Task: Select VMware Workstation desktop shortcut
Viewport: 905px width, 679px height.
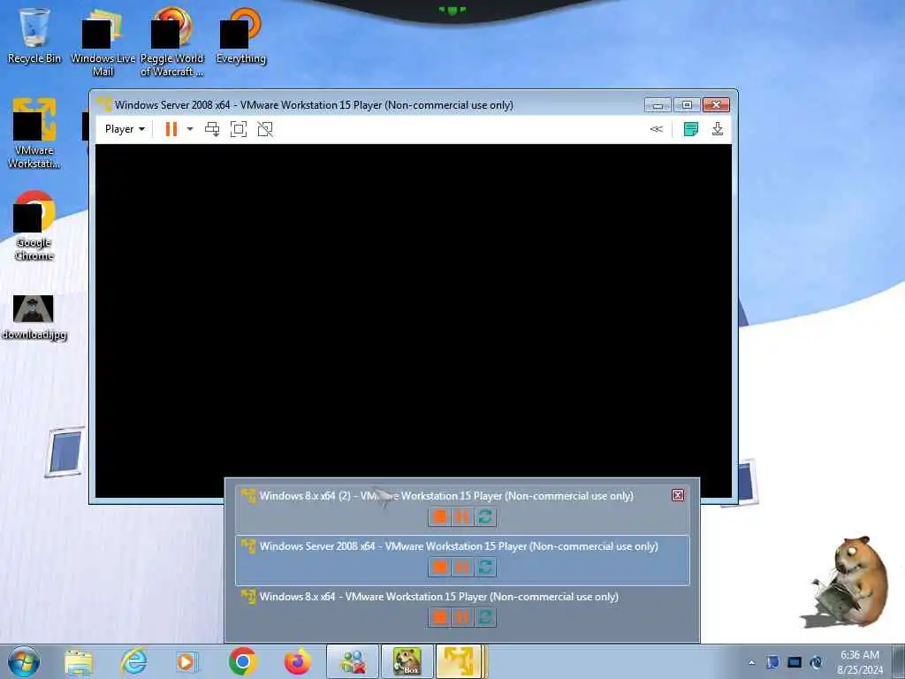Action: (34, 134)
